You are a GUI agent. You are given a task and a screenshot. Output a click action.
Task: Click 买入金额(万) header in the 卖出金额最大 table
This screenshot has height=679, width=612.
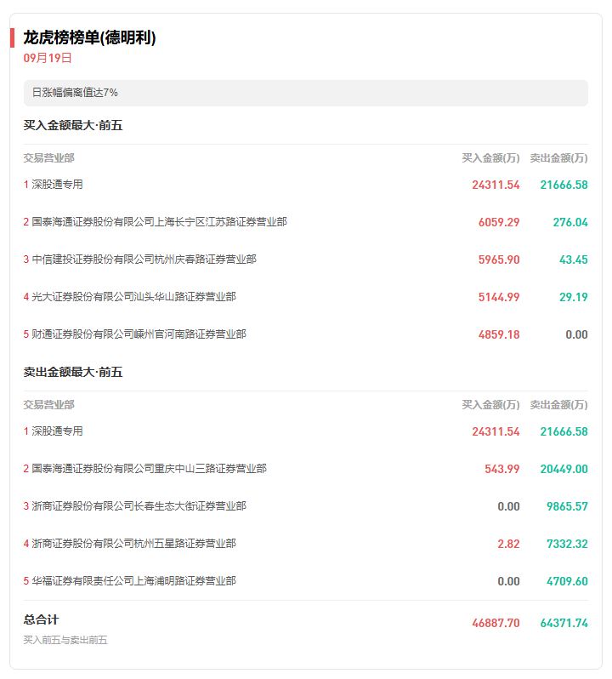[x=491, y=405]
